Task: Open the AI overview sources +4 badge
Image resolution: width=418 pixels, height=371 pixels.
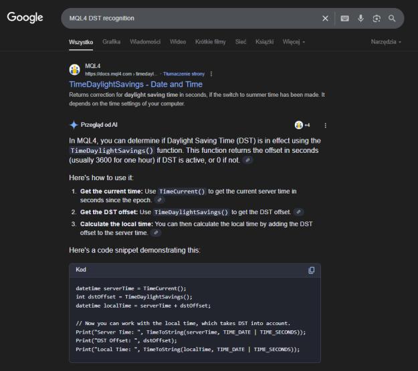Action: tap(302, 125)
